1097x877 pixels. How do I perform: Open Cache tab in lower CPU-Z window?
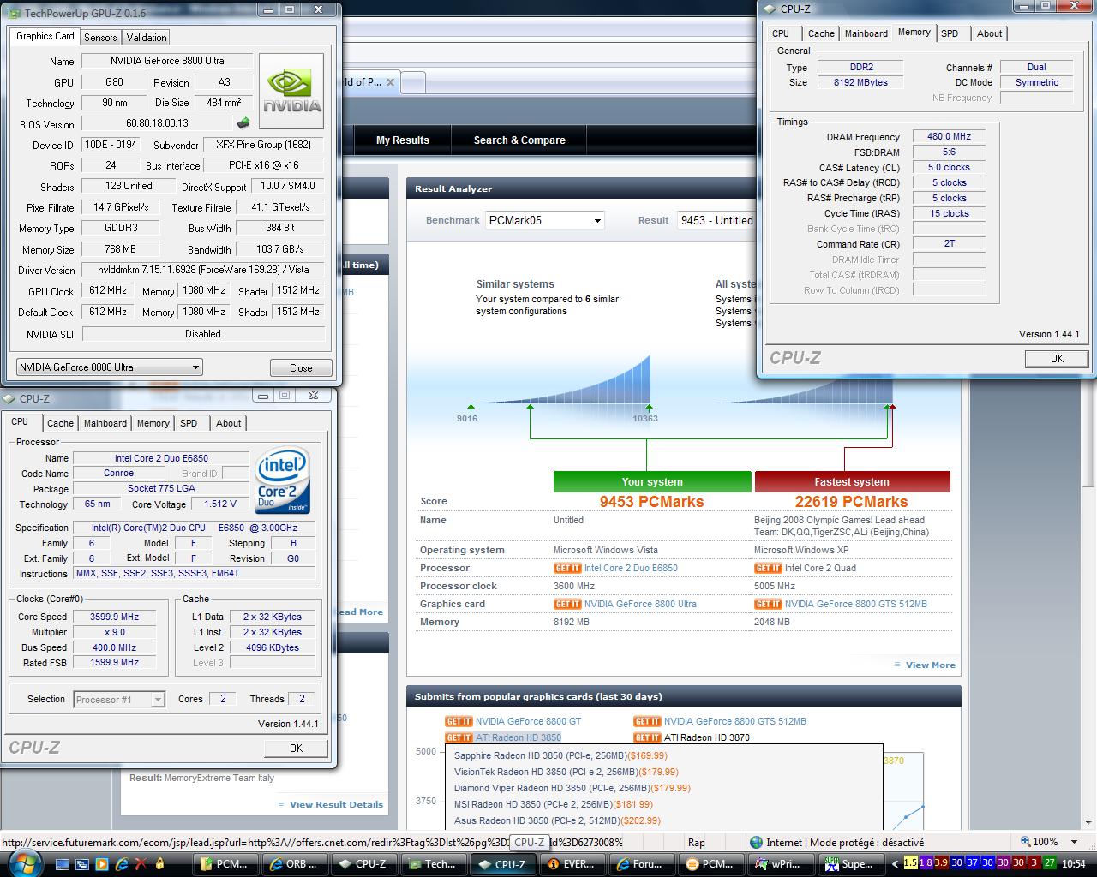[60, 423]
